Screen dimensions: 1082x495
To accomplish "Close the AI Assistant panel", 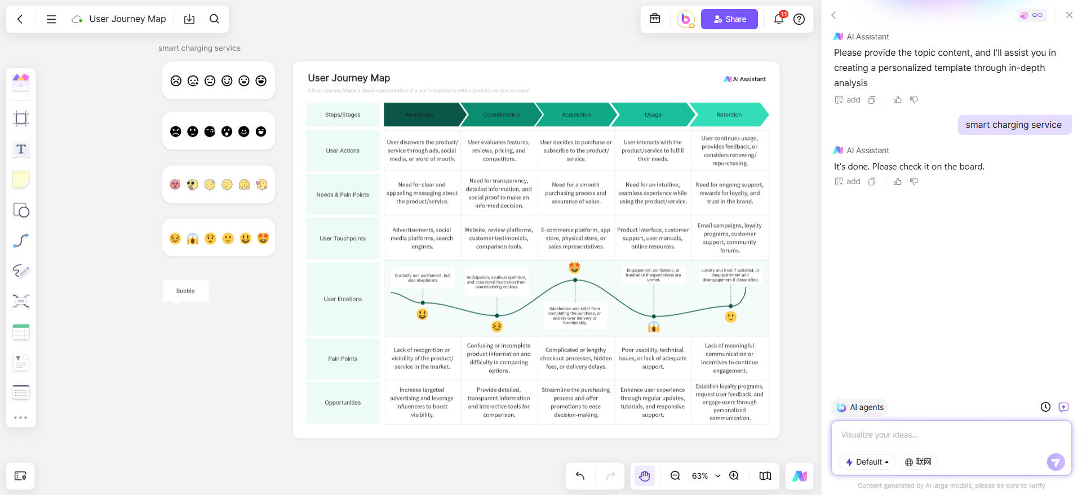I will 1069,15.
